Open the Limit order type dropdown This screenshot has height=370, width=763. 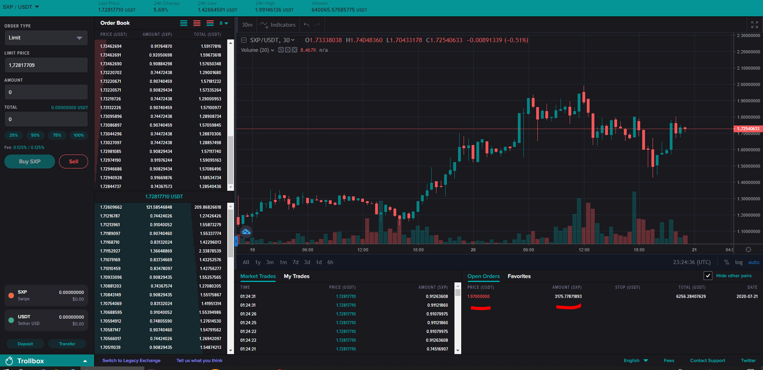[46, 38]
